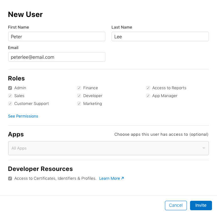Viewport: 217px width, 214px height.
Task: Click the Learn More external arrow icon
Action: [x=123, y=178]
